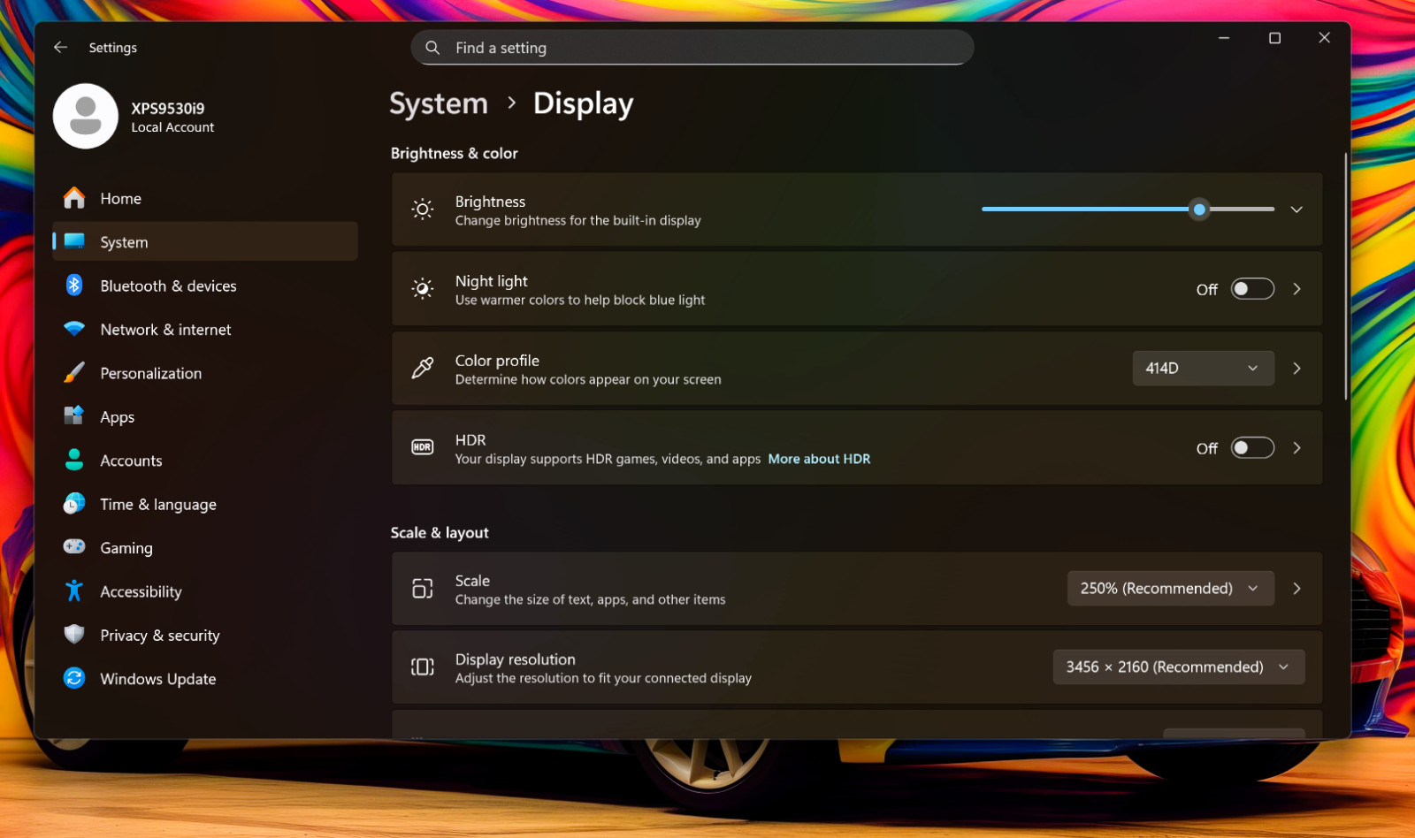Open the 250% Scale dropdown
Screen dimensions: 1415x838
(1170, 589)
